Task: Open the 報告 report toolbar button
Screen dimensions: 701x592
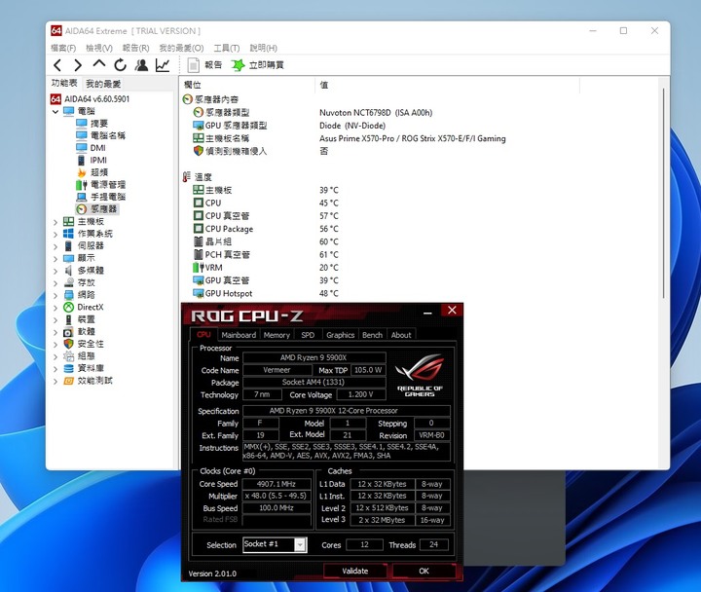Action: click(x=204, y=65)
